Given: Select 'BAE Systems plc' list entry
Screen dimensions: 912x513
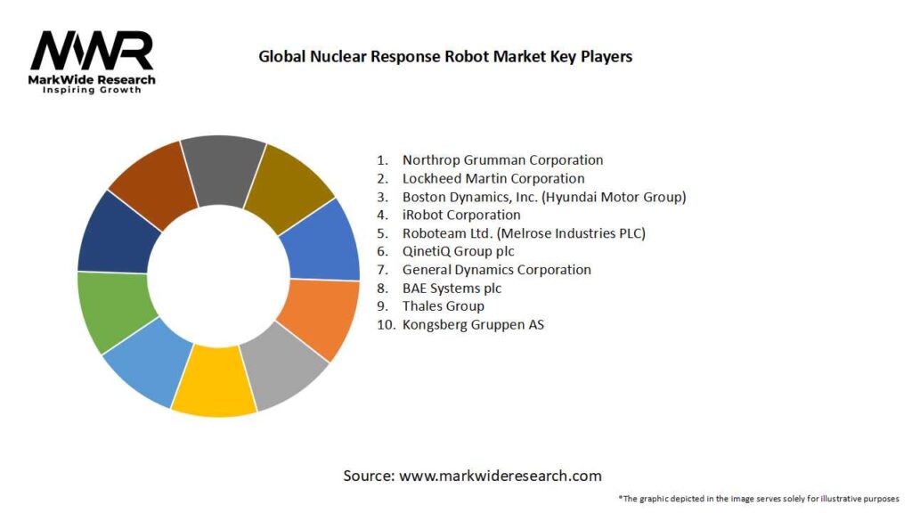Looking at the screenshot, I should pos(452,289).
